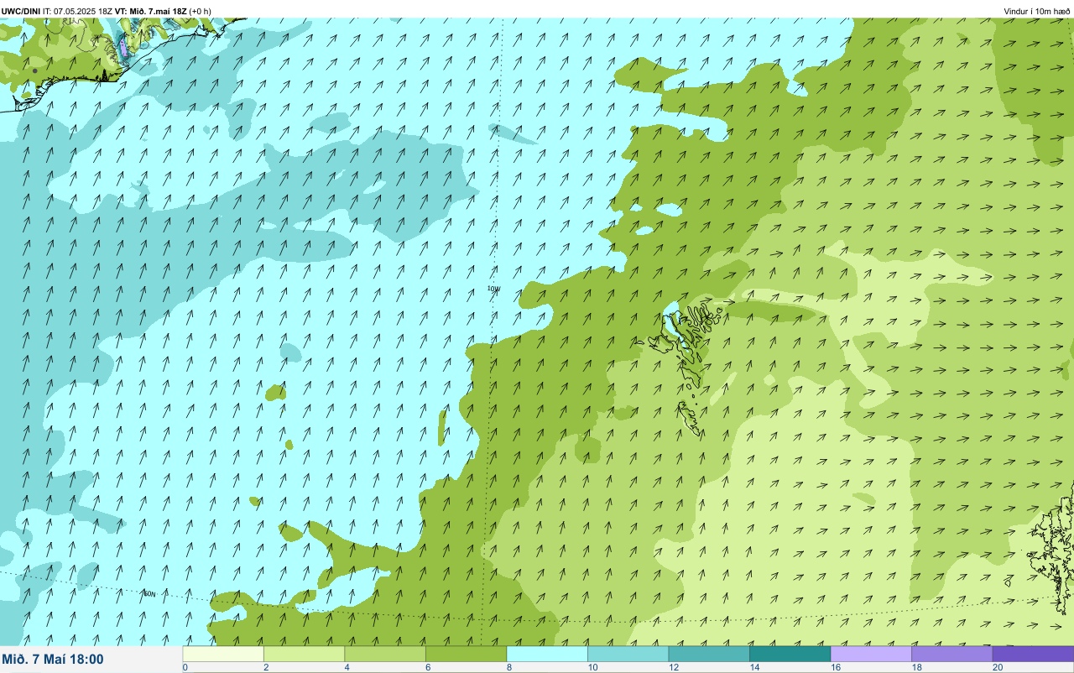Click the purple high-wind patch near Iceland coast
This screenshot has width=1074, height=673.
124,46
